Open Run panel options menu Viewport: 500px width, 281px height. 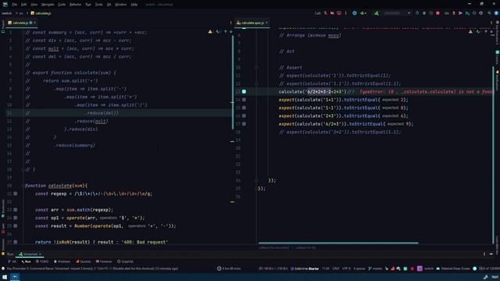(484, 254)
